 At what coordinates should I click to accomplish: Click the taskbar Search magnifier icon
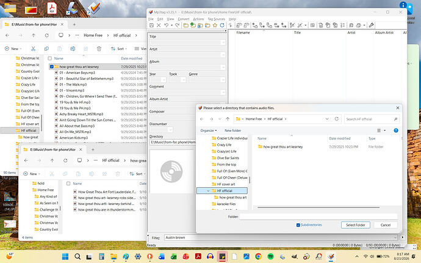coord(77,256)
